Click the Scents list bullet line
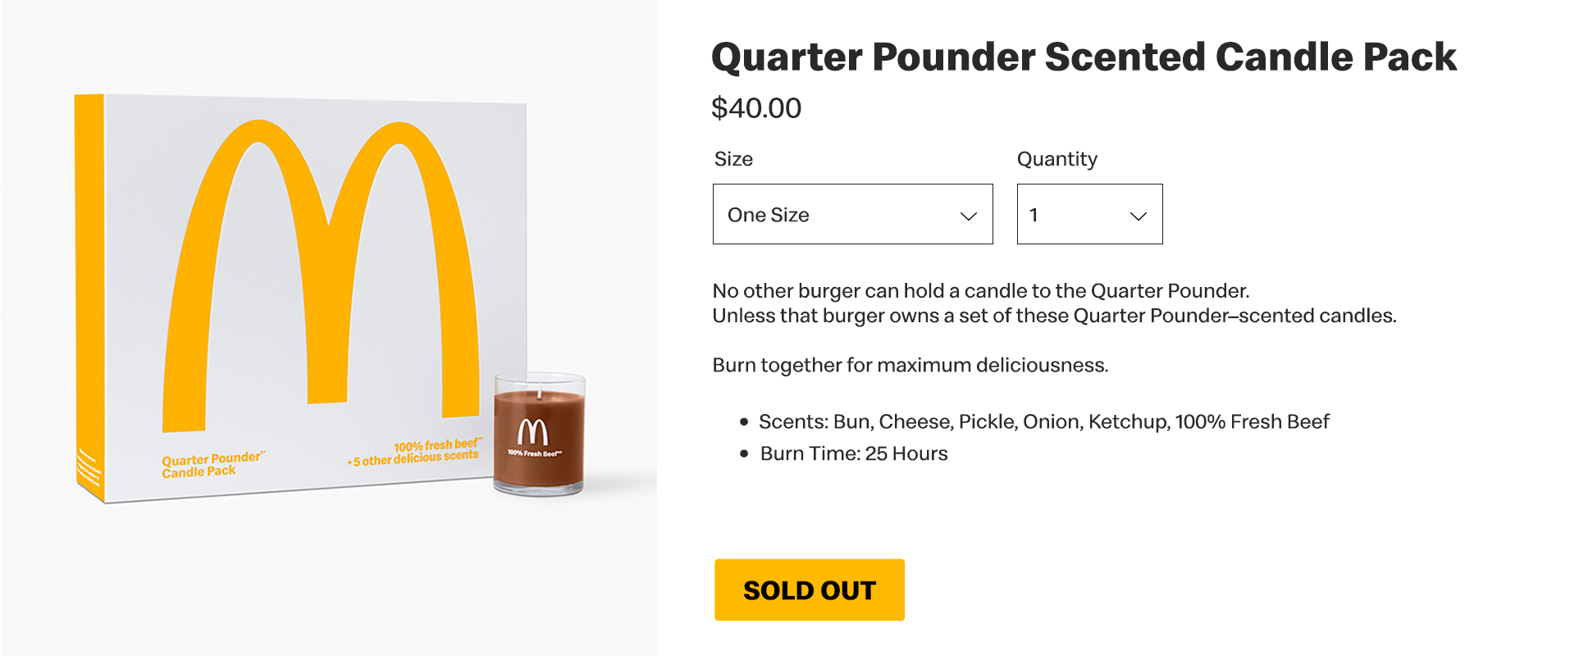This screenshot has height=656, width=1579. click(1043, 421)
